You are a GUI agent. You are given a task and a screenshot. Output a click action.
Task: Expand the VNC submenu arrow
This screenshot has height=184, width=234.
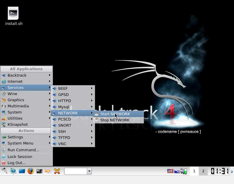[92, 143]
